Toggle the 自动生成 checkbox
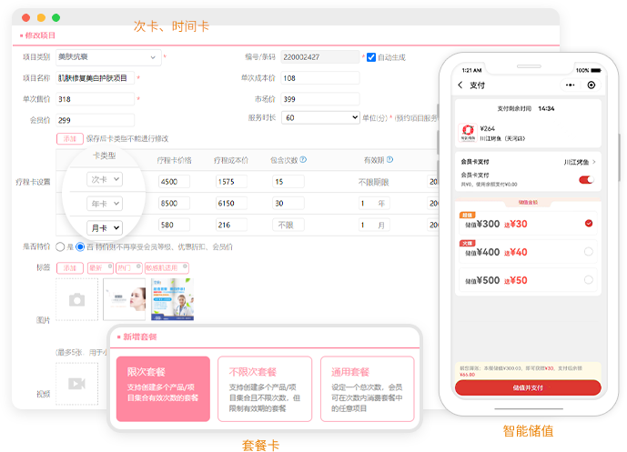 [370, 57]
